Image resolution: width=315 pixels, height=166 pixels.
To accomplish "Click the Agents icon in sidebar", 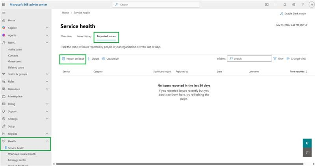I will (x=4, y=35).
